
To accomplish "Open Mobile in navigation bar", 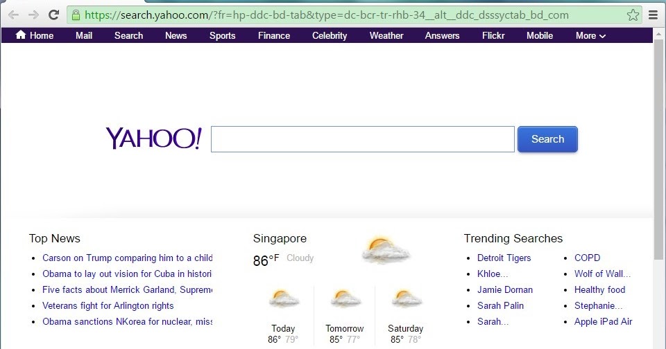I will 540,35.
